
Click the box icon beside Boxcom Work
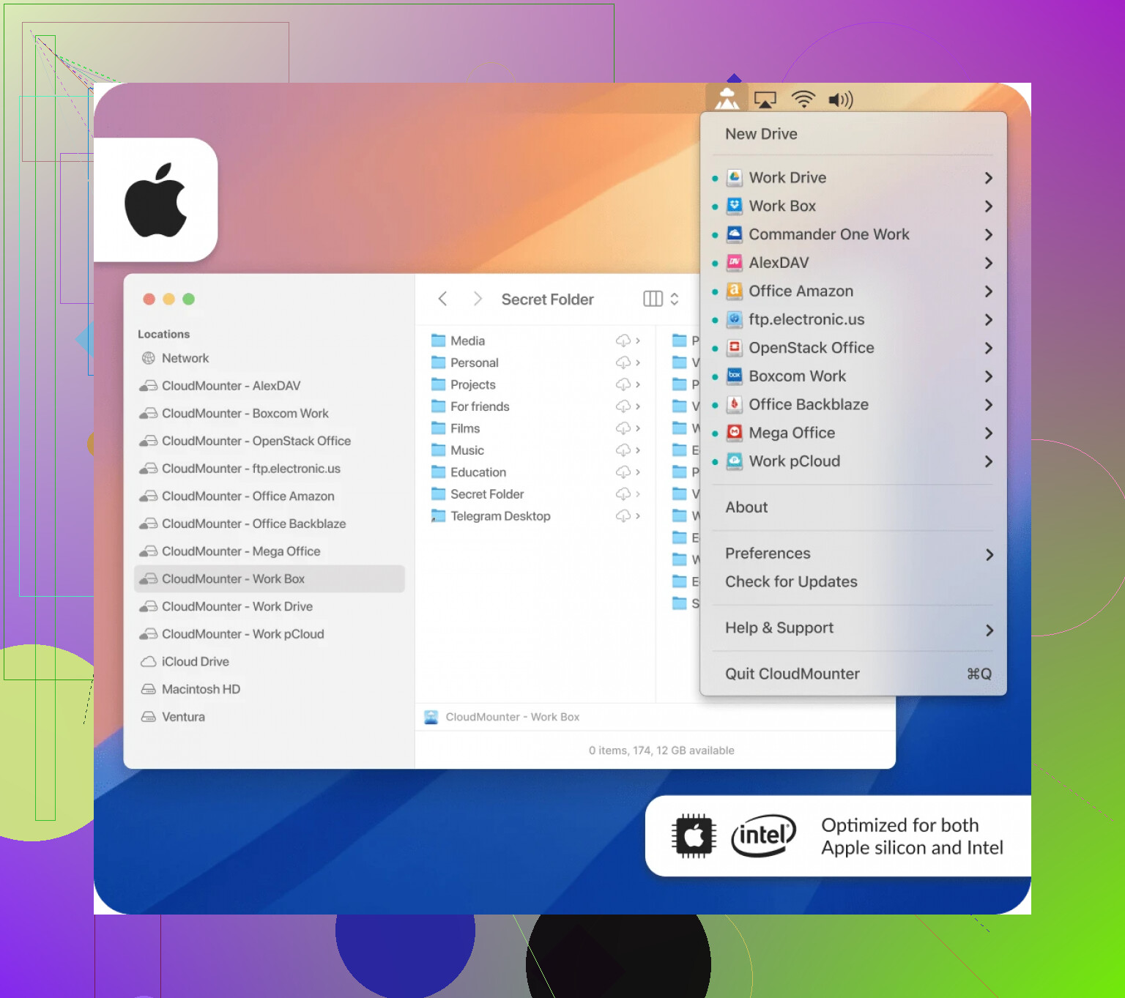point(735,376)
